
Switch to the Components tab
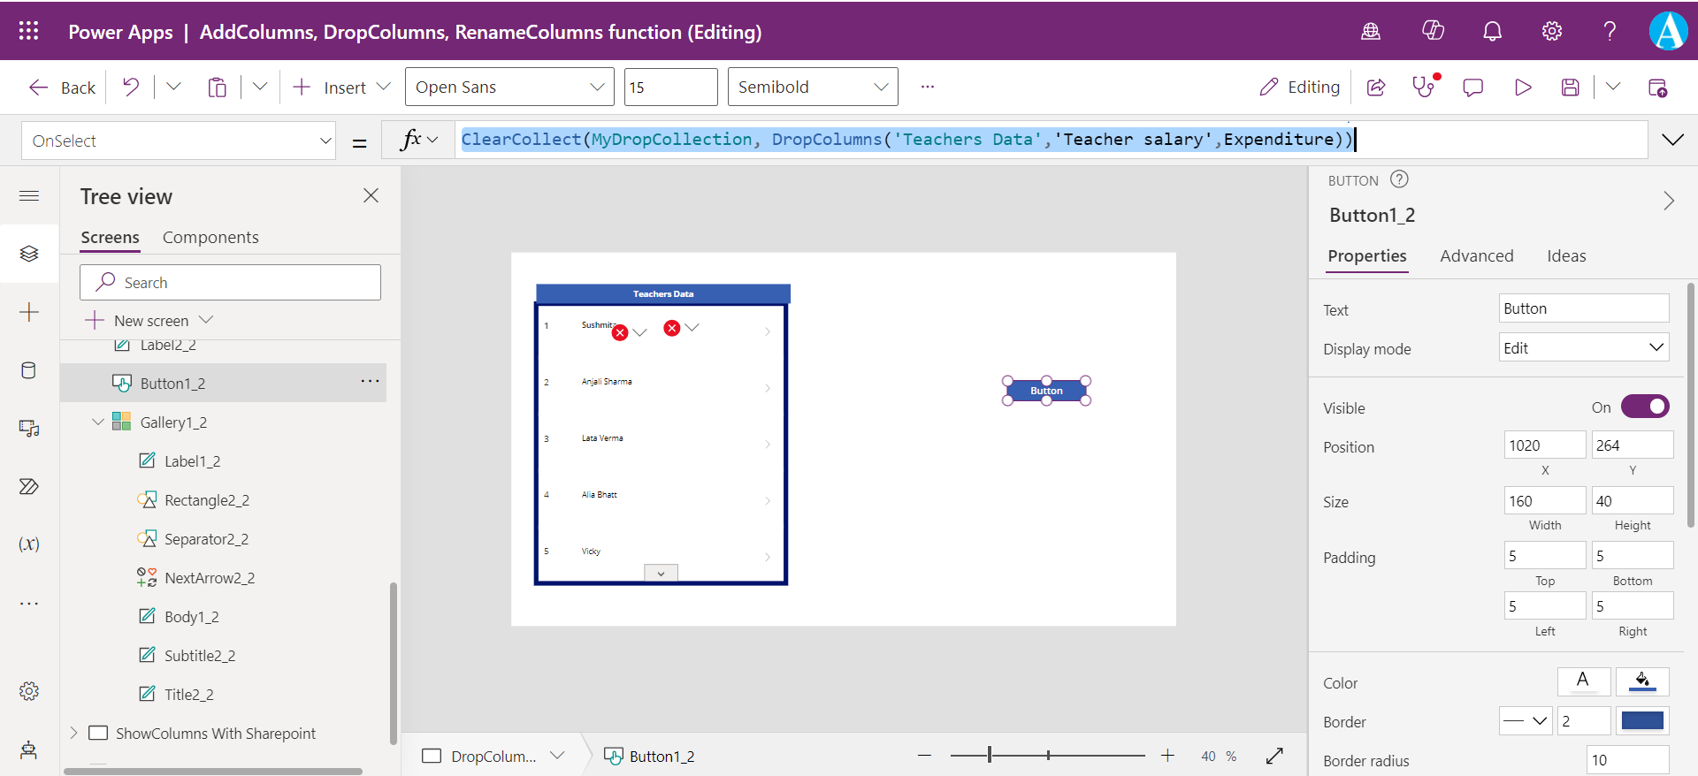point(210,237)
